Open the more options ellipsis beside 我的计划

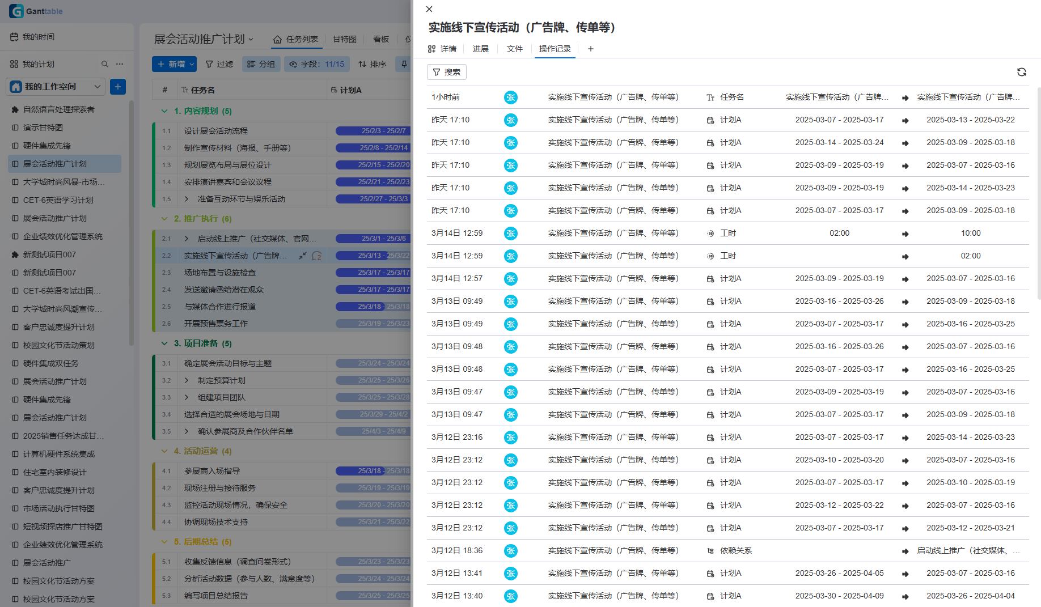coord(120,64)
